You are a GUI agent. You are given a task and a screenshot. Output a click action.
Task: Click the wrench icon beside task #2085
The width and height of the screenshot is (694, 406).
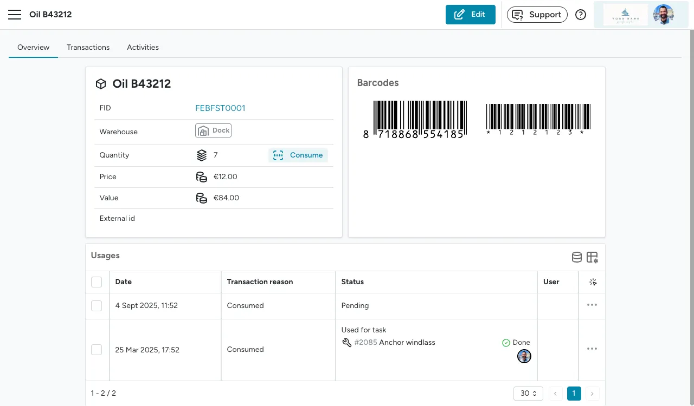[x=347, y=343]
